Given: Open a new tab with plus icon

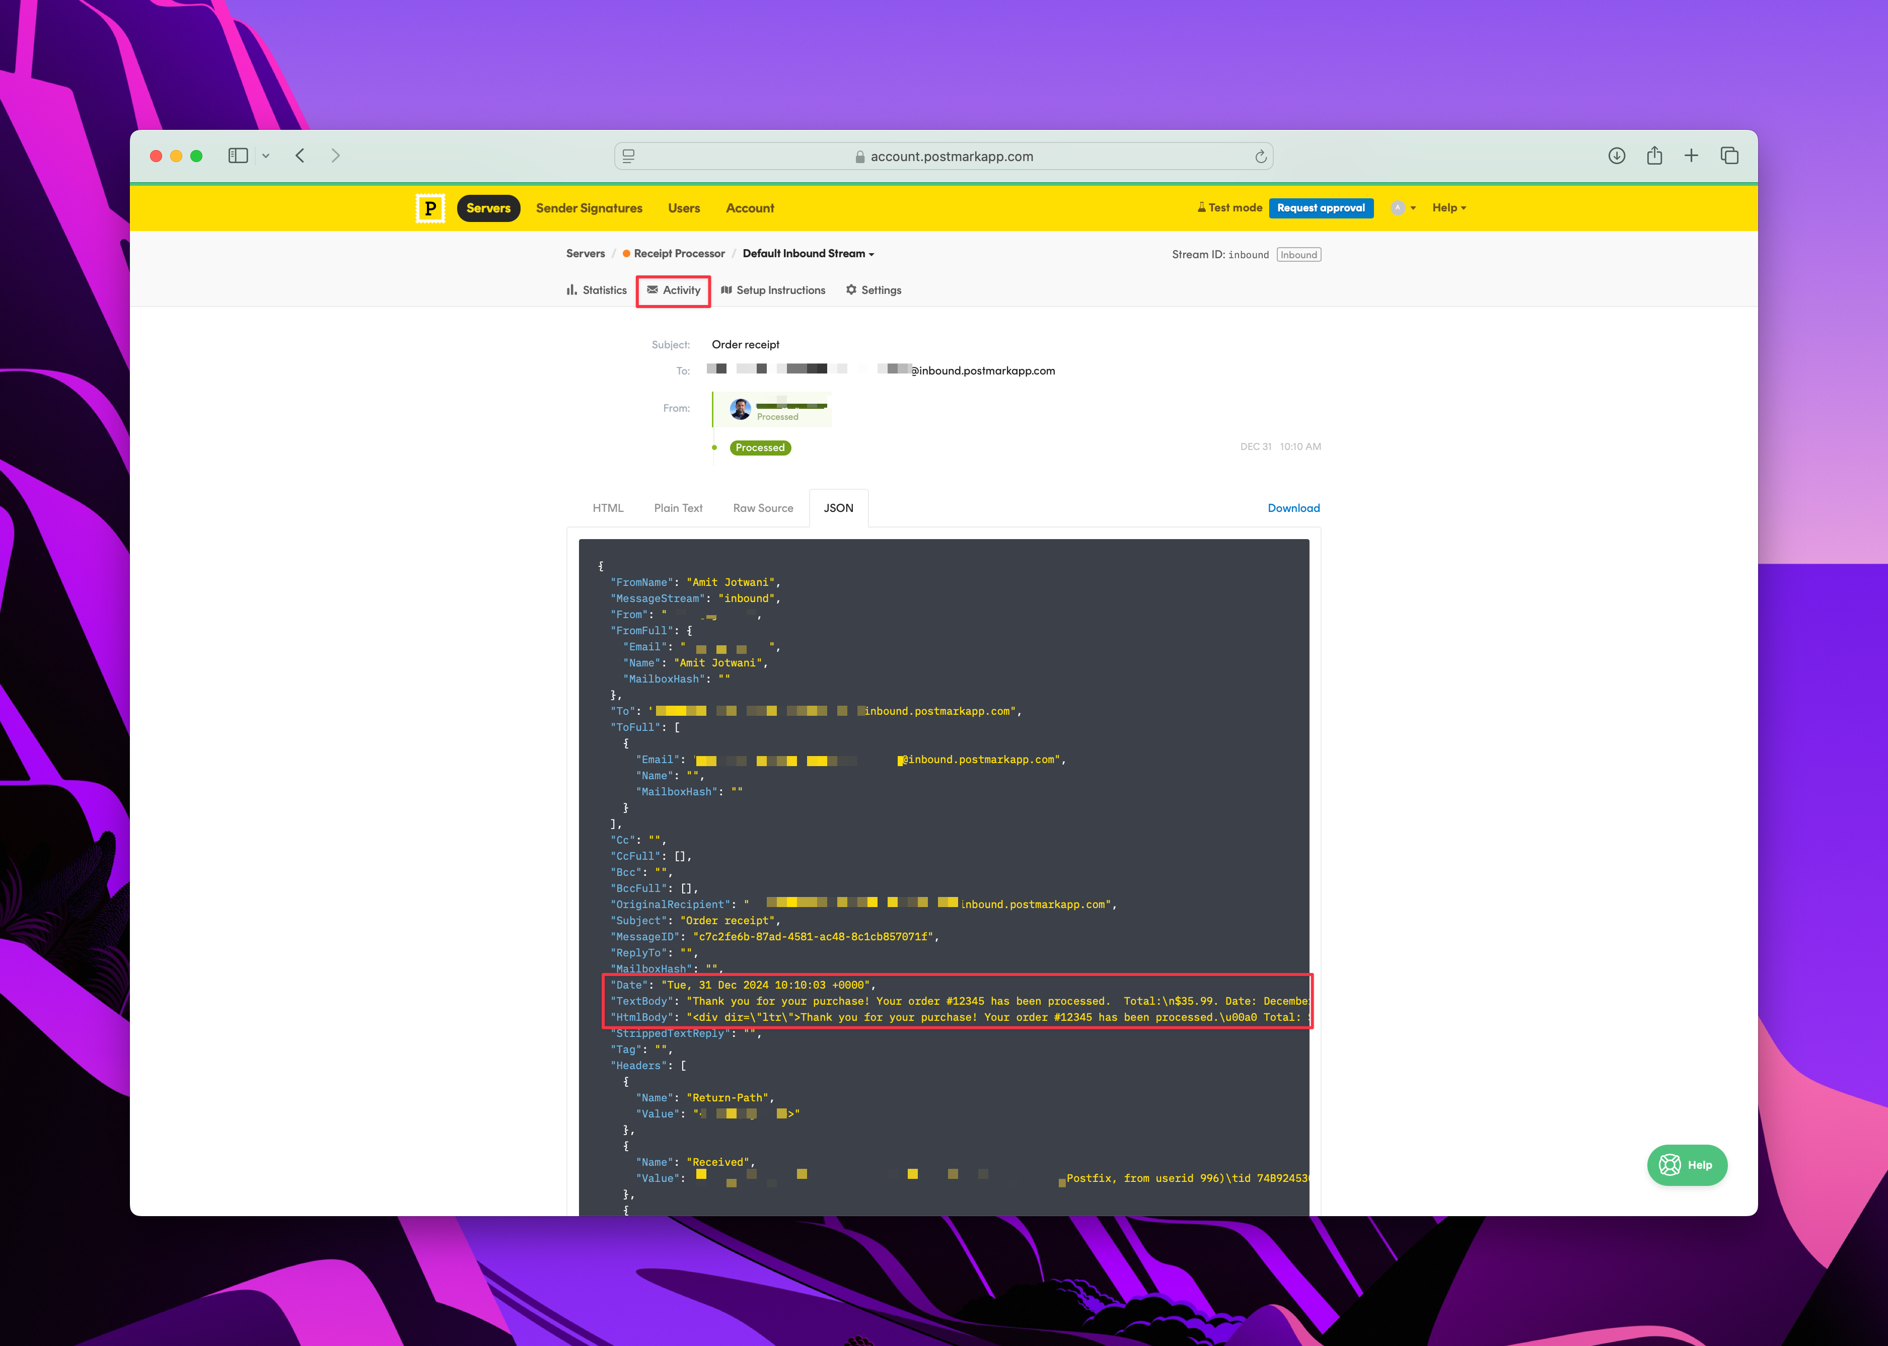Looking at the screenshot, I should 1692,156.
